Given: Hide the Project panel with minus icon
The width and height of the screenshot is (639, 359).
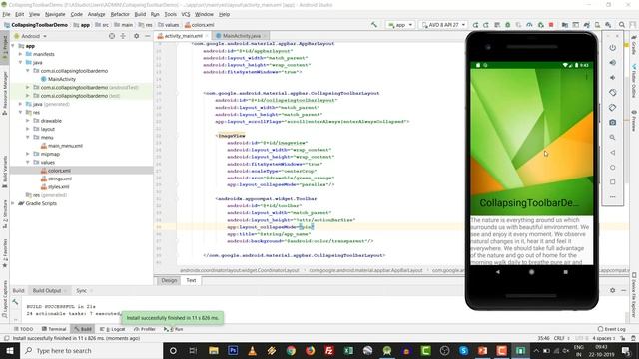Looking at the screenshot, I should [148, 36].
